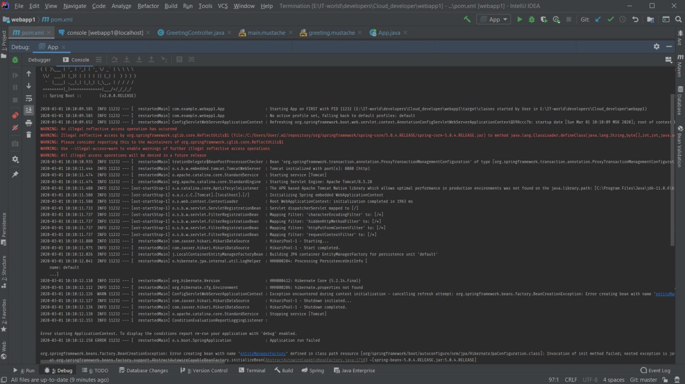Open Project Structure icon
Screen dimensions: 685x384
651,19
